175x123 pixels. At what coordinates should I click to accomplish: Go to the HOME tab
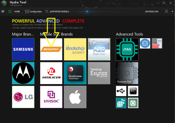[17, 12]
